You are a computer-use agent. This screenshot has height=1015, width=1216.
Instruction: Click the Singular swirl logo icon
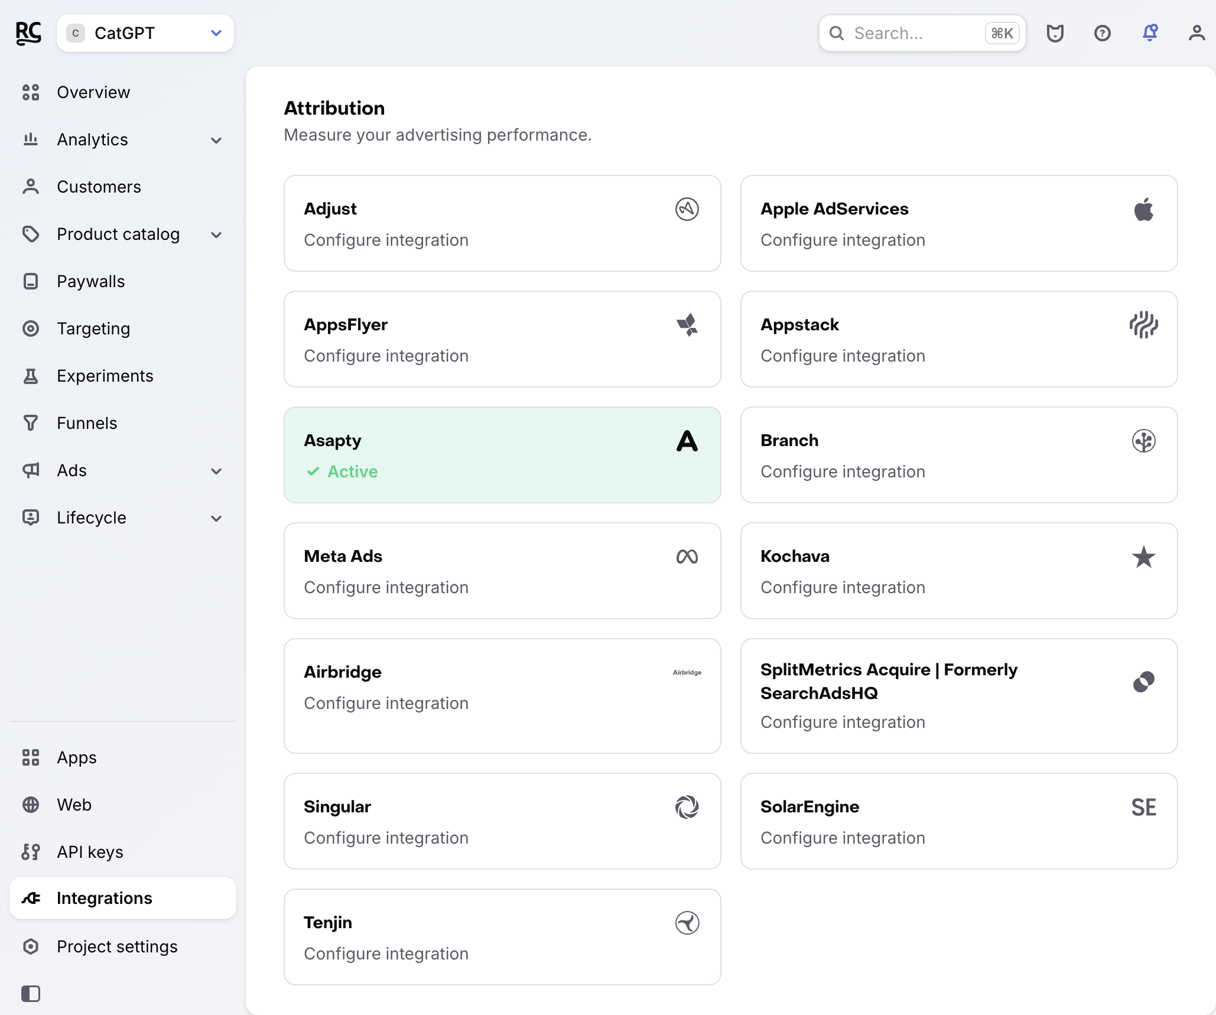(687, 807)
